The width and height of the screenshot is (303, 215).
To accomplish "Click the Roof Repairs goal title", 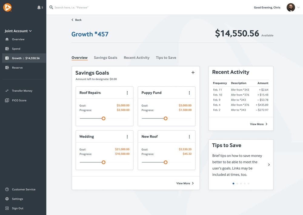I will (x=90, y=93).
